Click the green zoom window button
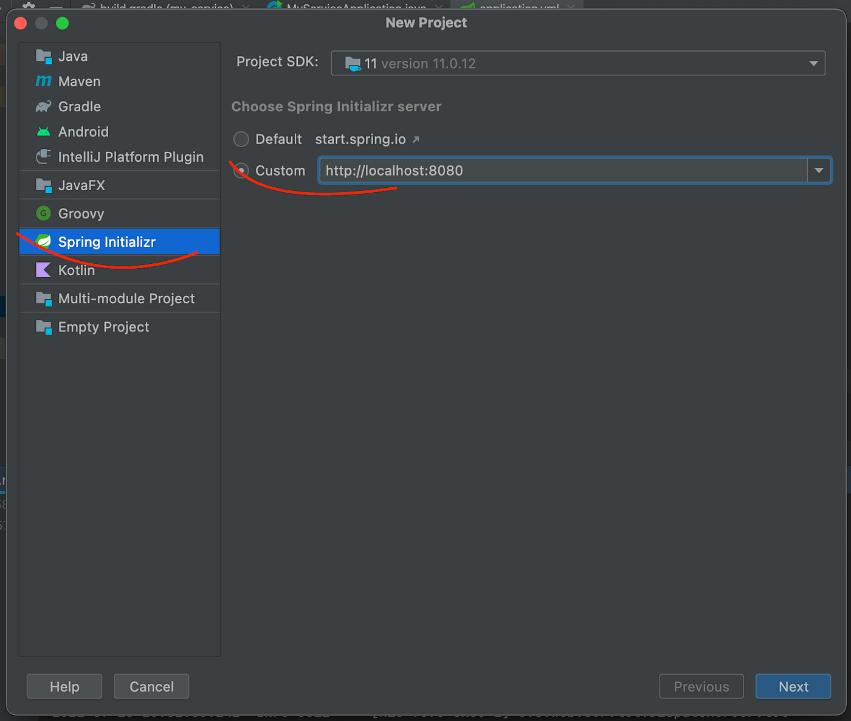Screen dimensions: 851x721 point(62,23)
